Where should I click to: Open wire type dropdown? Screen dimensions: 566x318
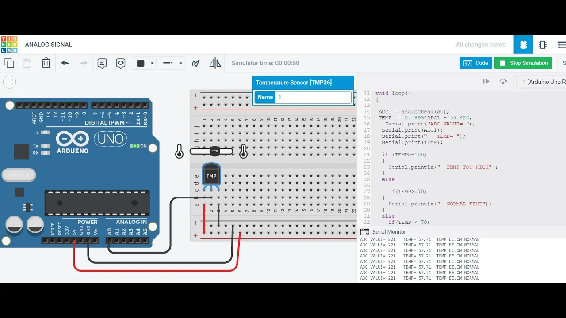[x=172, y=63]
